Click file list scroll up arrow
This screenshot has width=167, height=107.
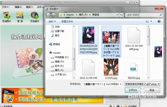(x=148, y=26)
